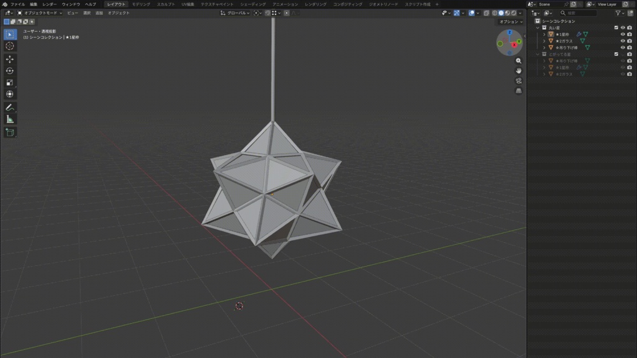
Task: Disable render for 丸い星 collection
Action: (x=630, y=27)
